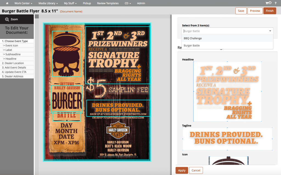Select step 1 Choose Event Type
The width and height of the screenshot is (281, 175).
17,41
